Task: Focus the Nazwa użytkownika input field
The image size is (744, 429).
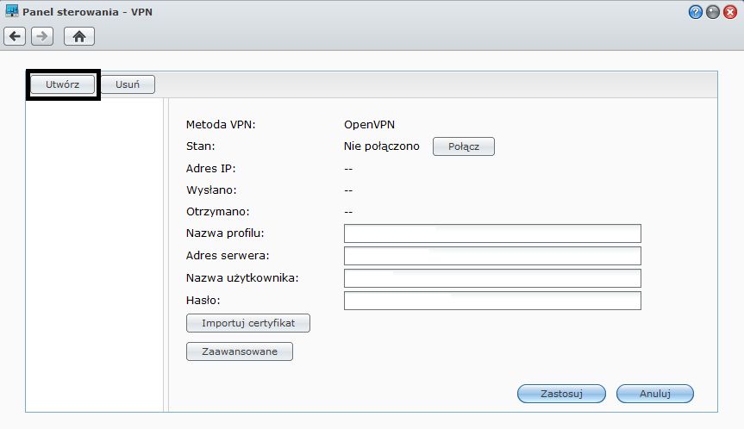Action: (492, 278)
